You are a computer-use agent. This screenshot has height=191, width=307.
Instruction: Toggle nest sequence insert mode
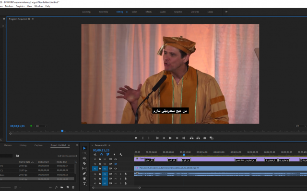click(95, 154)
